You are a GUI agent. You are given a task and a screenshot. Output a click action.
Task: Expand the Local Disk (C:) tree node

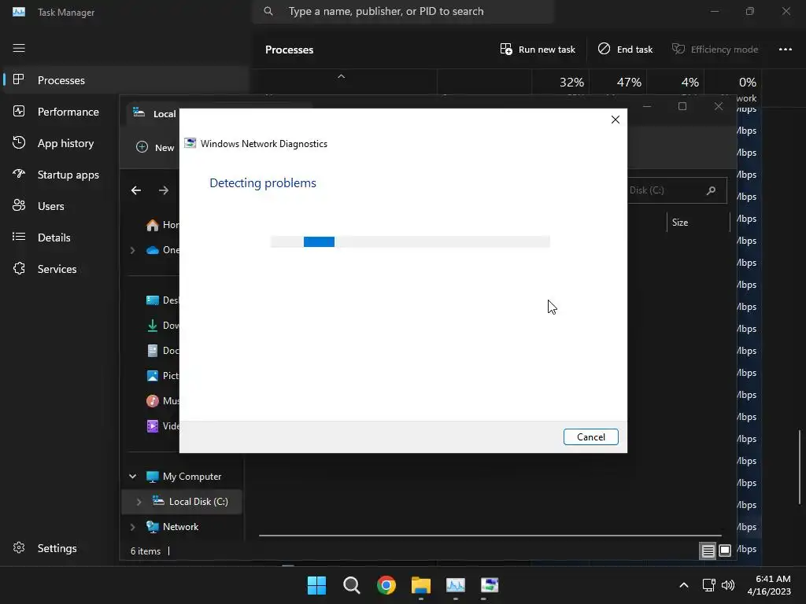pyautogui.click(x=139, y=502)
